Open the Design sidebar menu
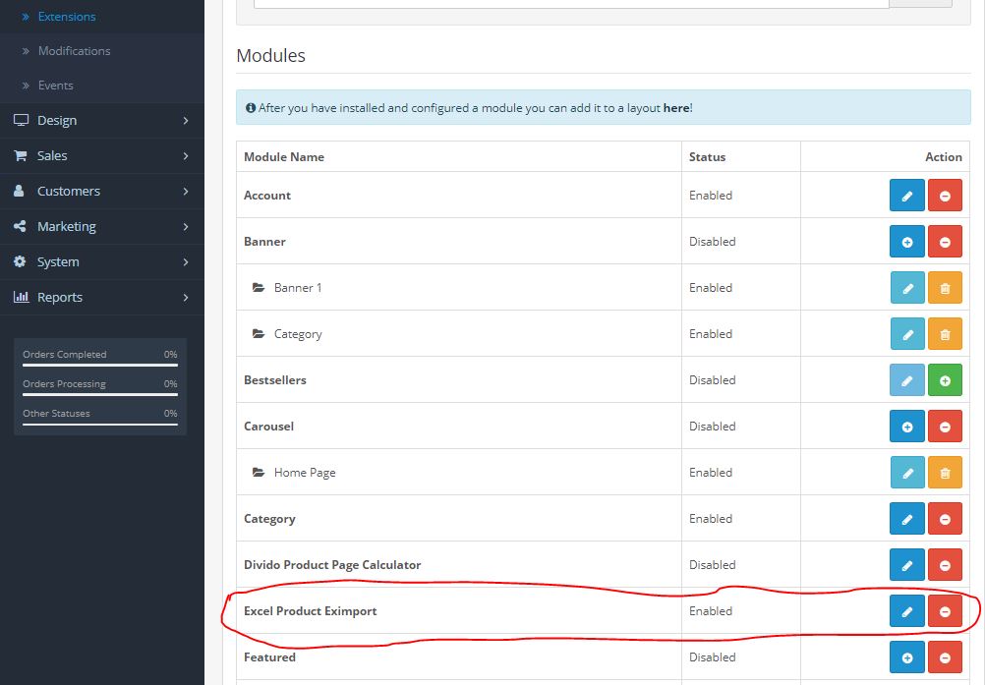 click(x=102, y=120)
